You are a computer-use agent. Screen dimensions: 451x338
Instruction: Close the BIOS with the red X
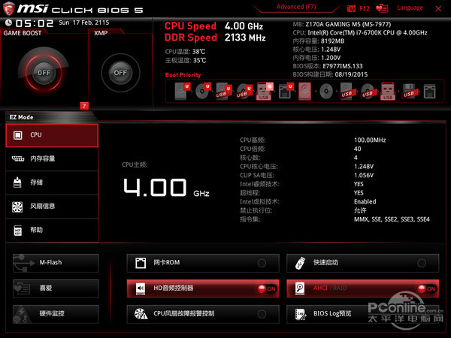[438, 8]
